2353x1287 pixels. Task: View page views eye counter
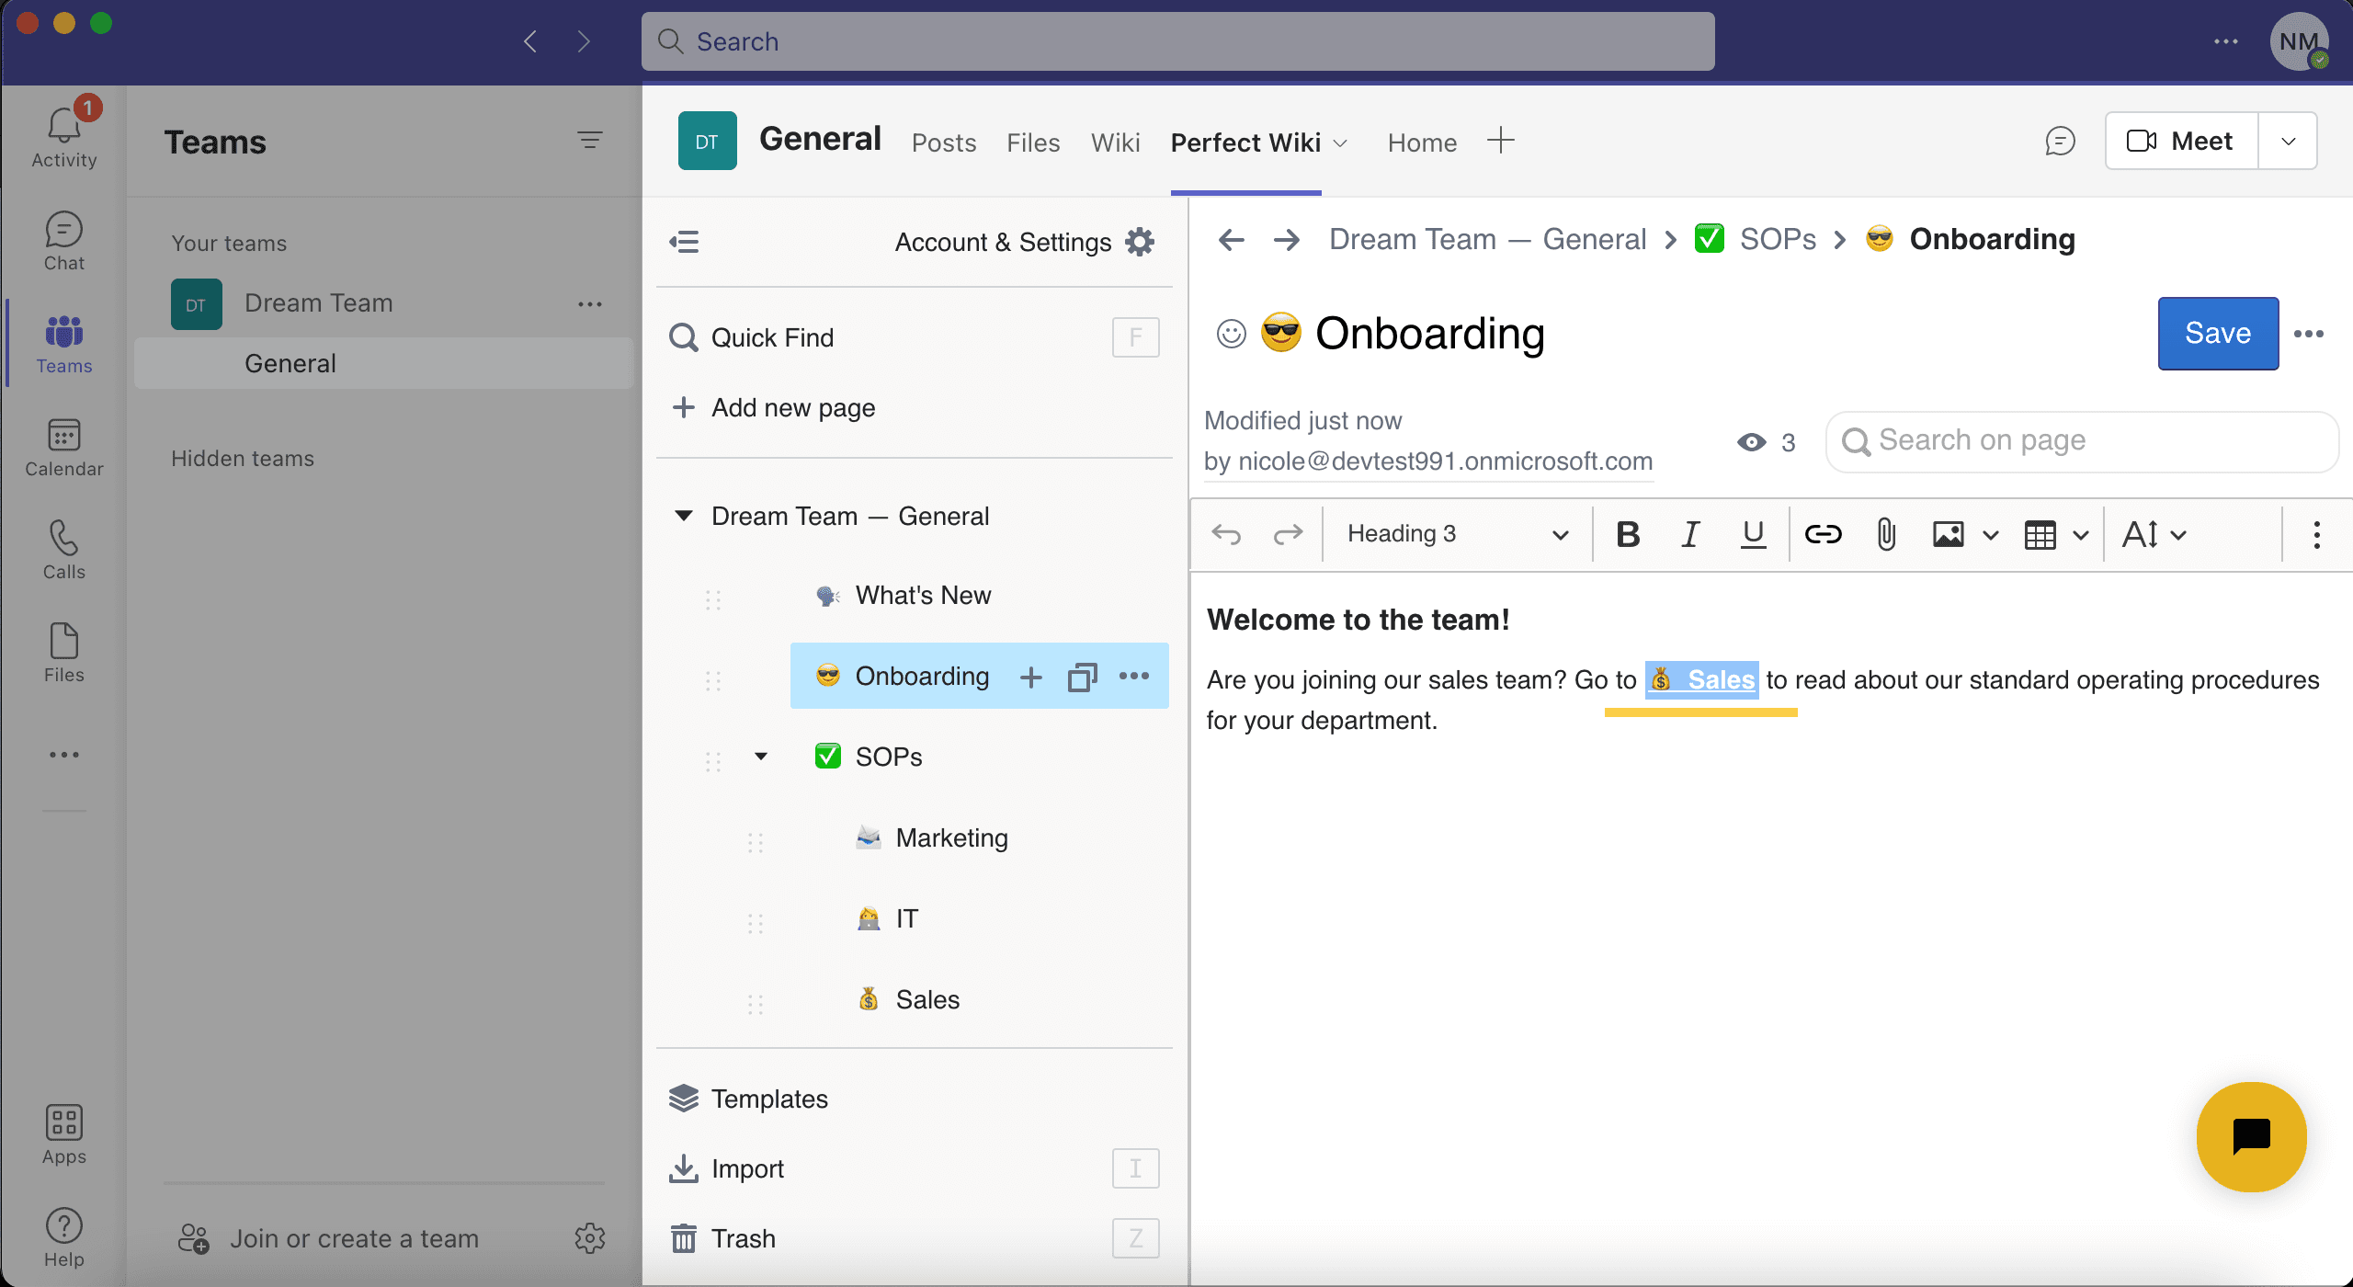tap(1766, 442)
